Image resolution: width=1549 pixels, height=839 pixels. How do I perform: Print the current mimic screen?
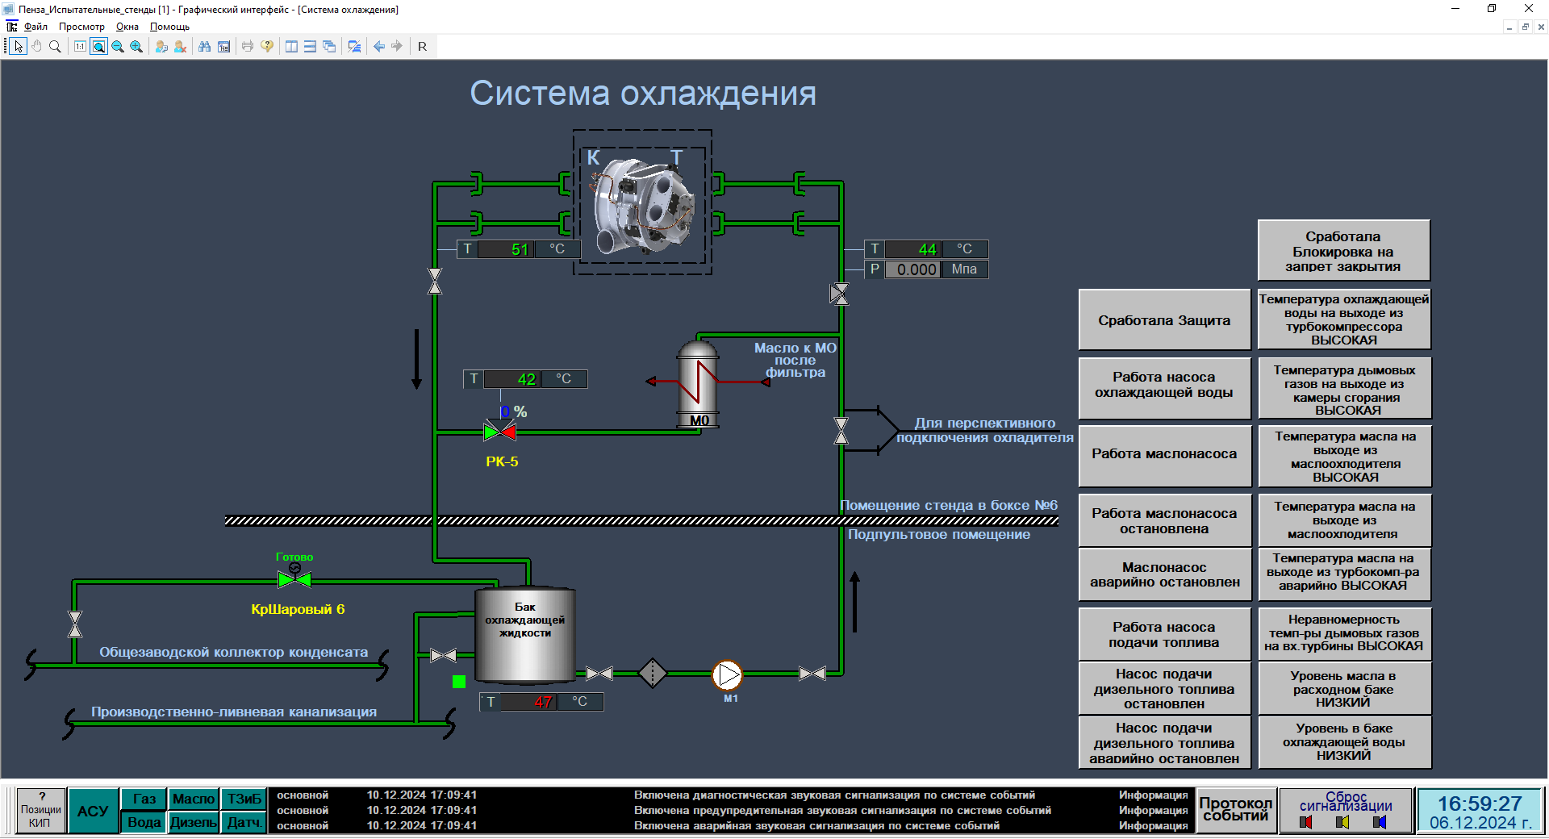pos(248,47)
